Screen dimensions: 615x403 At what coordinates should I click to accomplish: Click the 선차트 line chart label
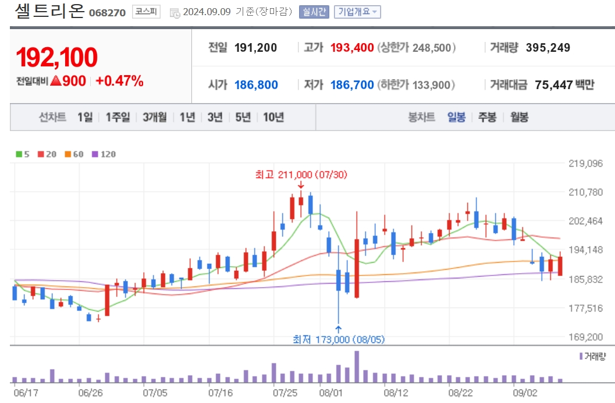(x=52, y=117)
